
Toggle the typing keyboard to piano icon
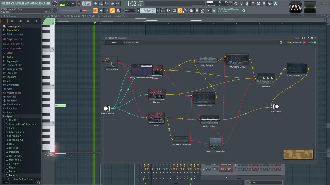[x=95, y=11]
